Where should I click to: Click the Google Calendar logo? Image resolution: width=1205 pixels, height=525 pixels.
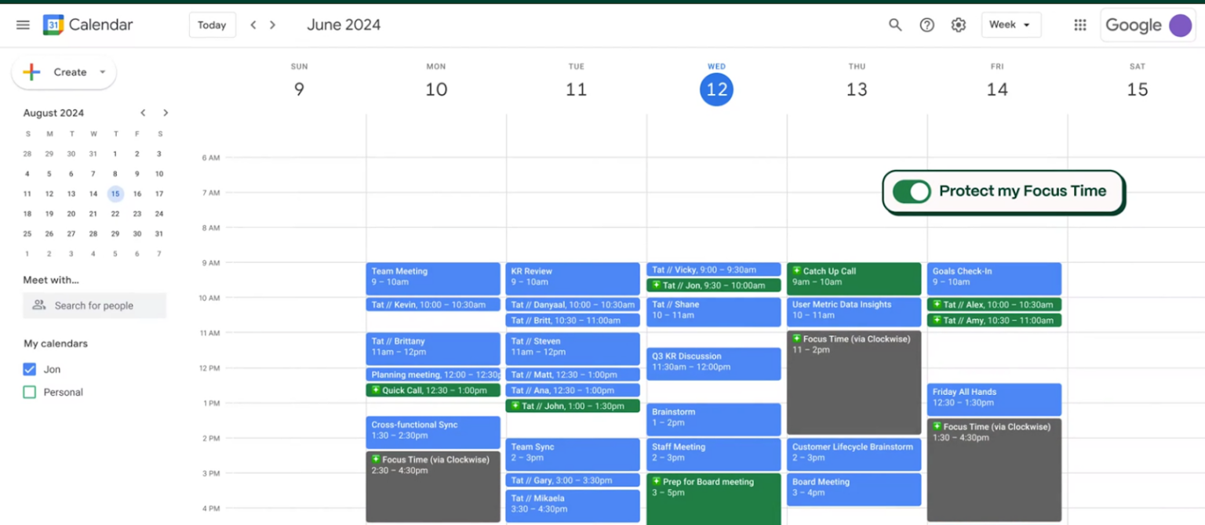52,24
